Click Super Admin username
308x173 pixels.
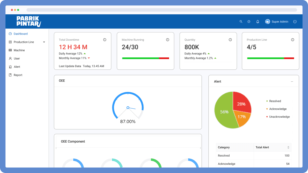click(280, 22)
